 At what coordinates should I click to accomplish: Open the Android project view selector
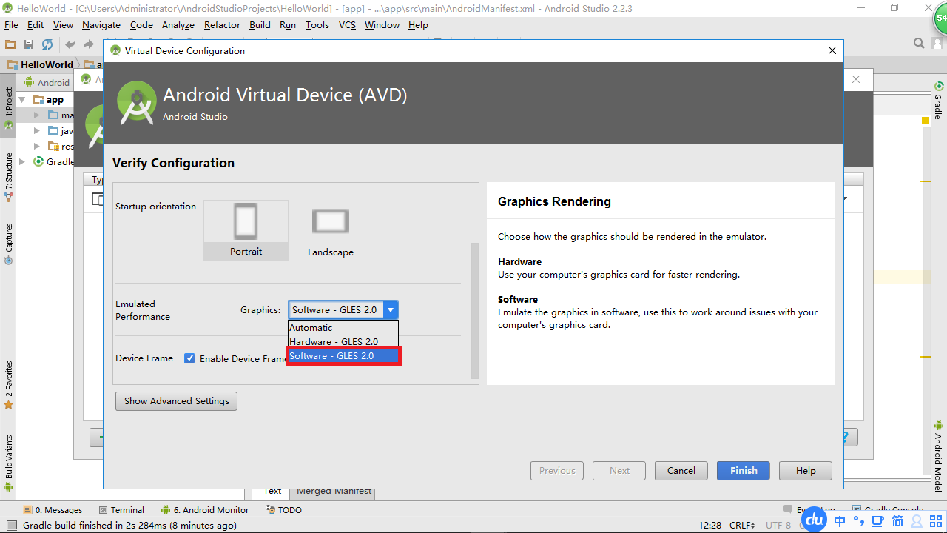point(47,82)
